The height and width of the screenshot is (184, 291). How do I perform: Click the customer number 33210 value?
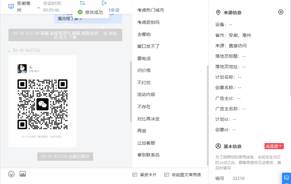[x=238, y=178]
